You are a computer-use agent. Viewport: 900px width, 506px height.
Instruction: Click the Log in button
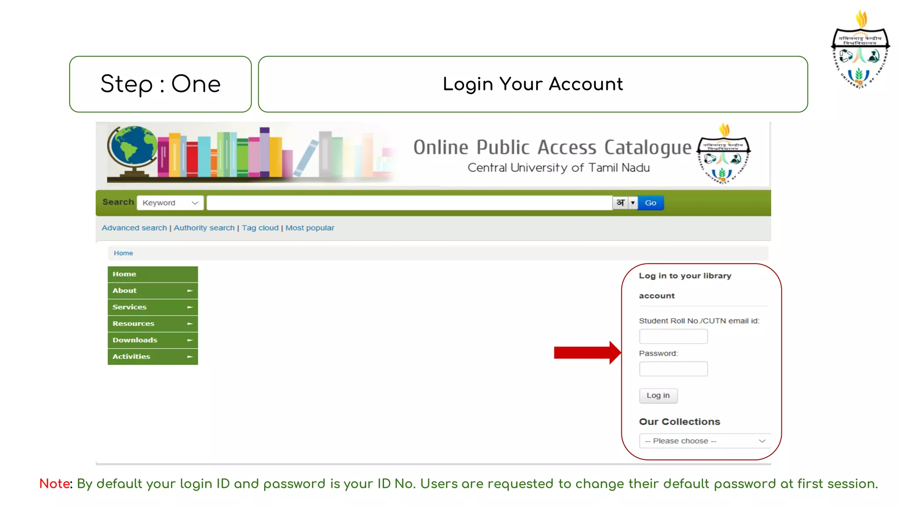pyautogui.click(x=658, y=396)
